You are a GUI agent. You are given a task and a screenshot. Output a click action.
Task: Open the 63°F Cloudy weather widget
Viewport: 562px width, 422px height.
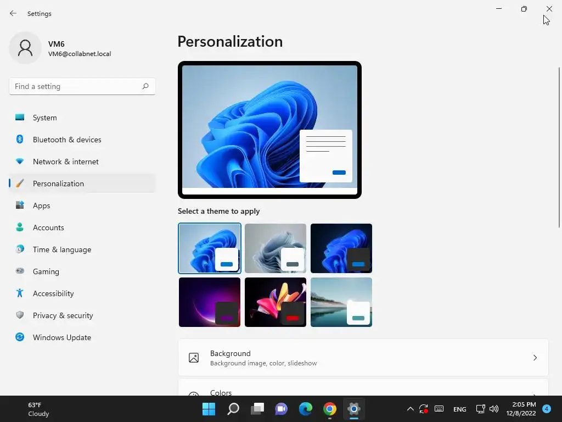pos(38,409)
